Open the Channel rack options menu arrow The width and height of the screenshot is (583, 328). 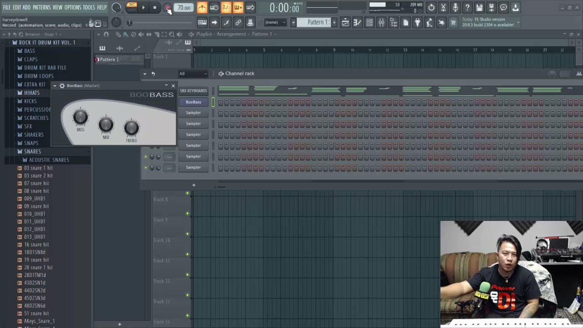click(x=145, y=73)
